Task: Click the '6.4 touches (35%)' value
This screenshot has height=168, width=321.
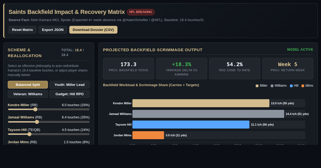Action: [x=76, y=117]
